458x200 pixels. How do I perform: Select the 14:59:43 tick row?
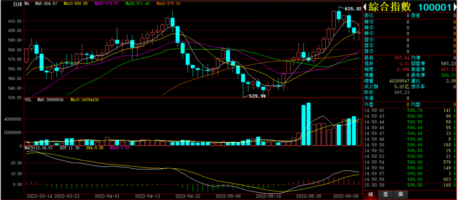coord(410,116)
